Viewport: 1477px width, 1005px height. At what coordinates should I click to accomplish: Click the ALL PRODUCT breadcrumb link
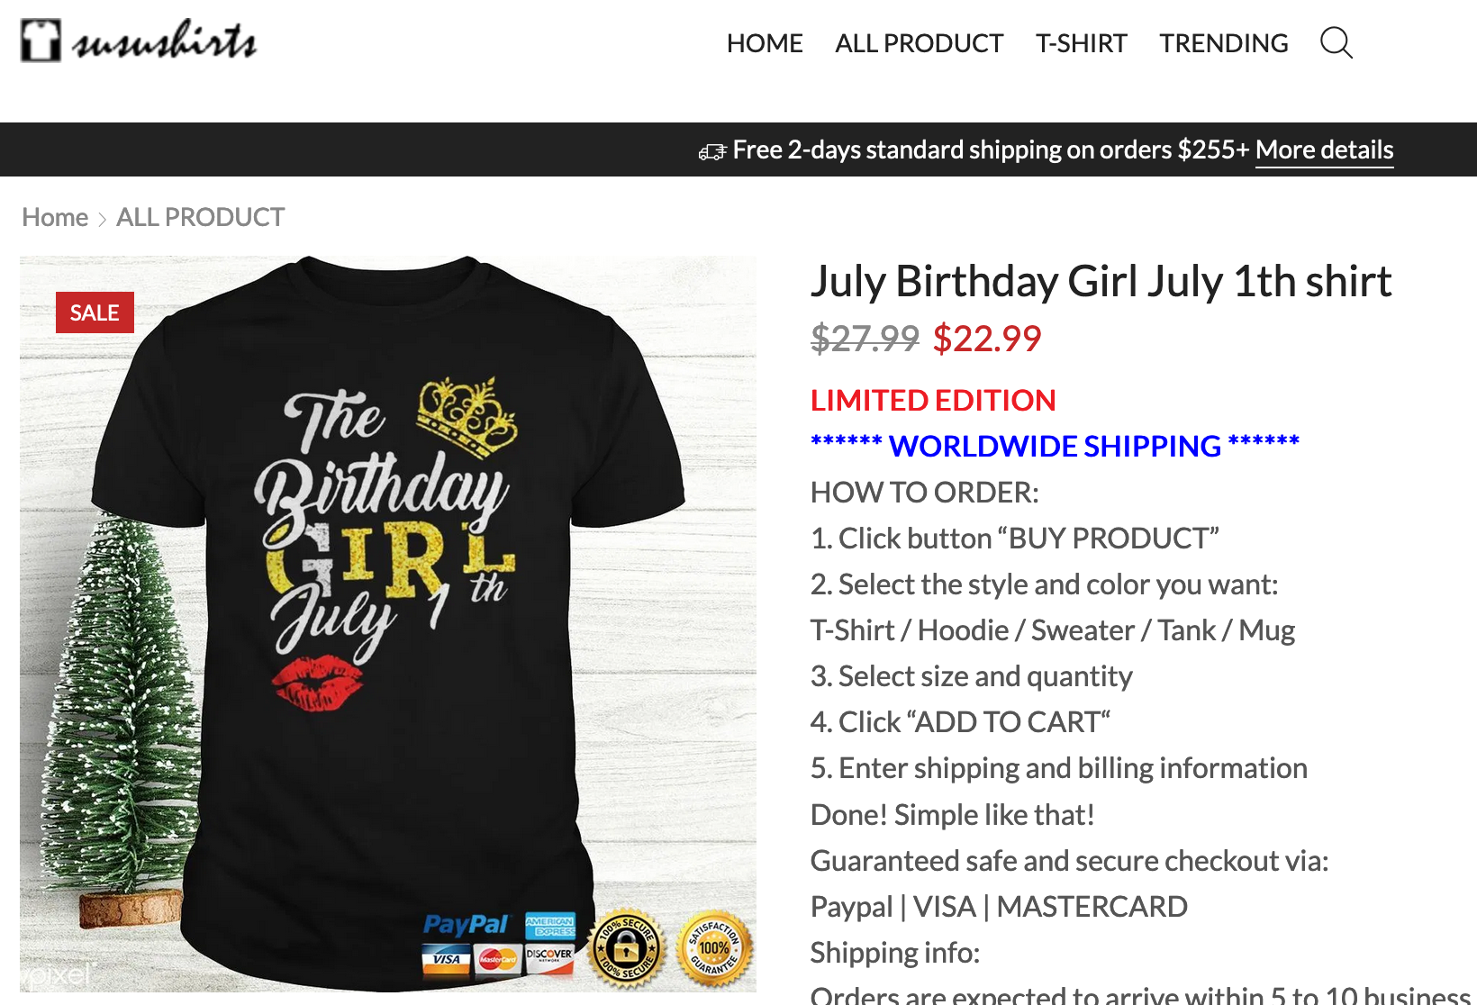(x=200, y=217)
